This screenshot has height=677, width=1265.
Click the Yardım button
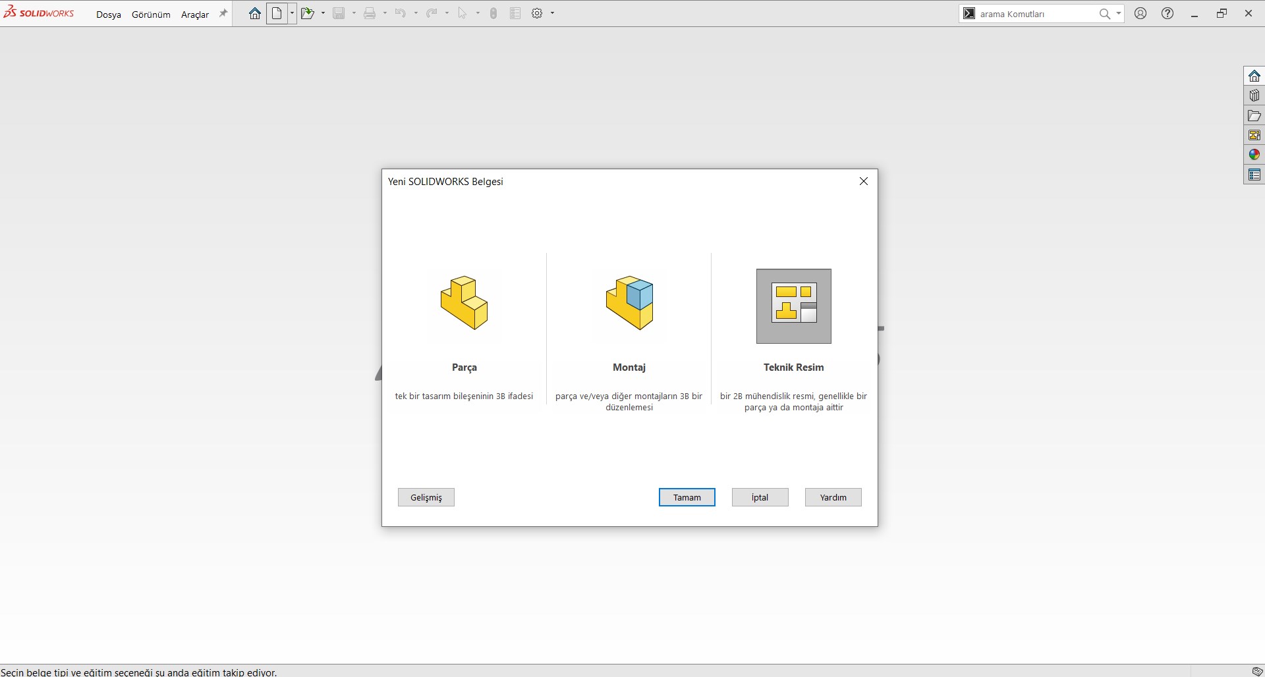(x=833, y=497)
